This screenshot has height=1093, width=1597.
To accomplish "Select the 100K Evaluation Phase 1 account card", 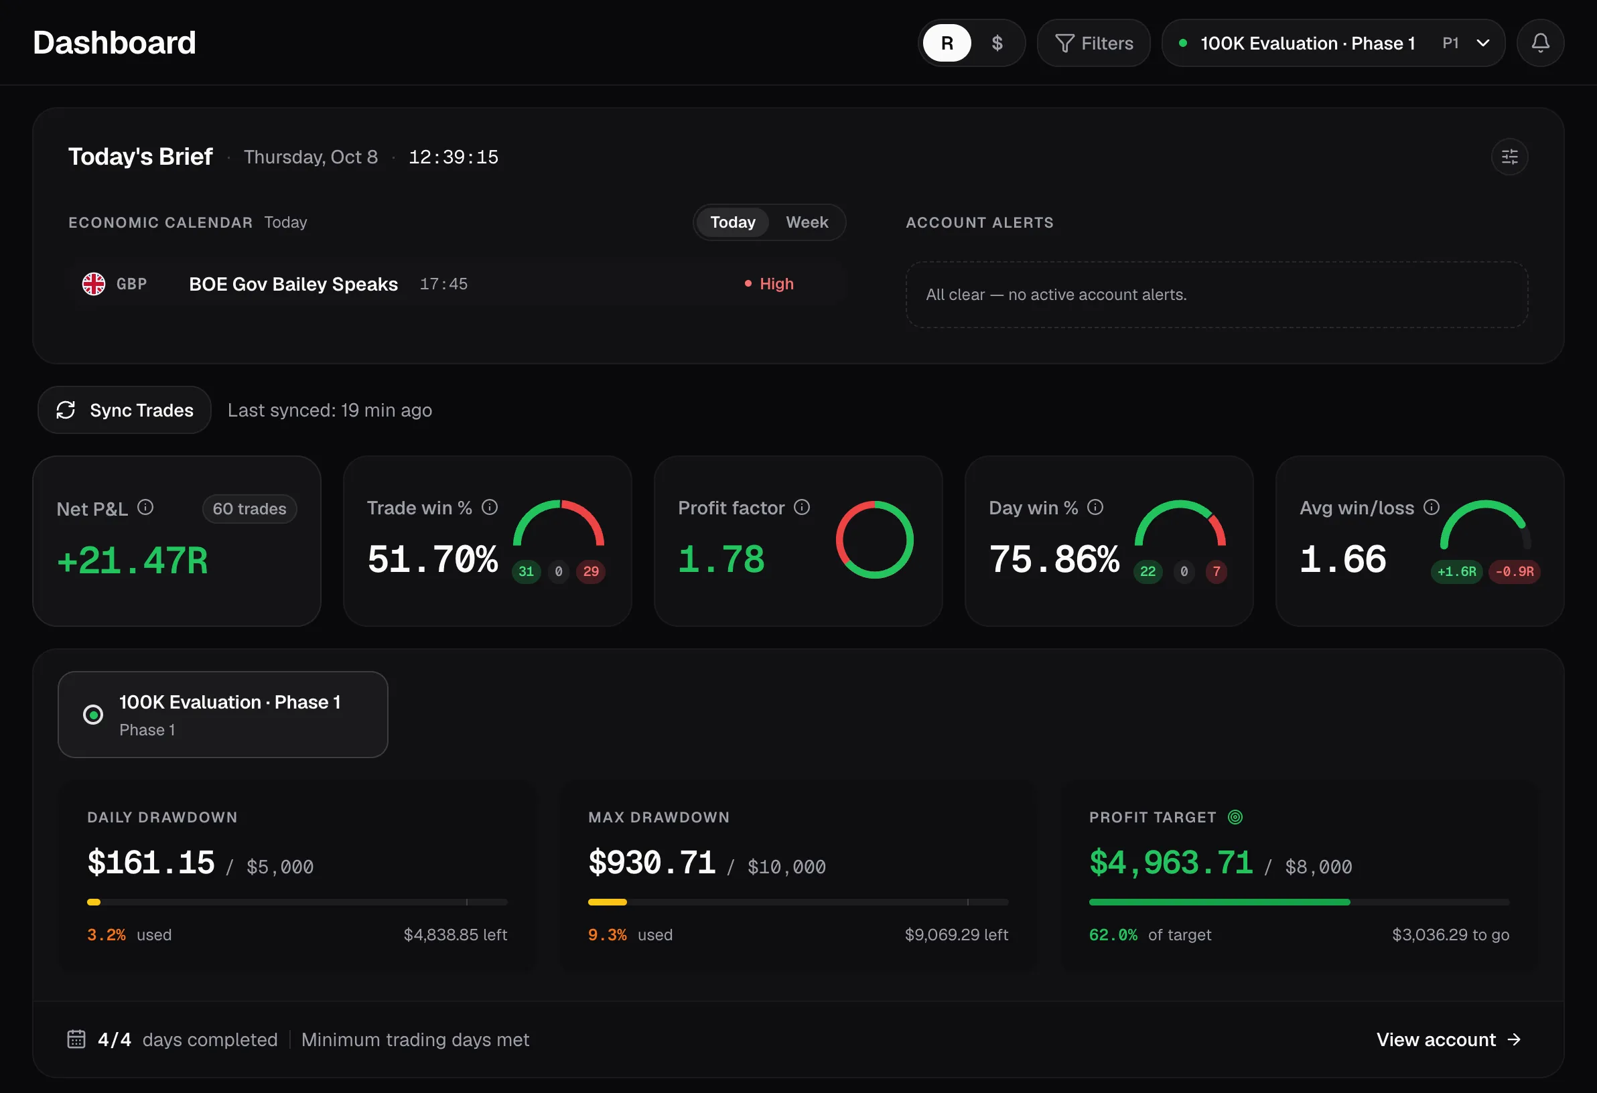I will pos(222,715).
